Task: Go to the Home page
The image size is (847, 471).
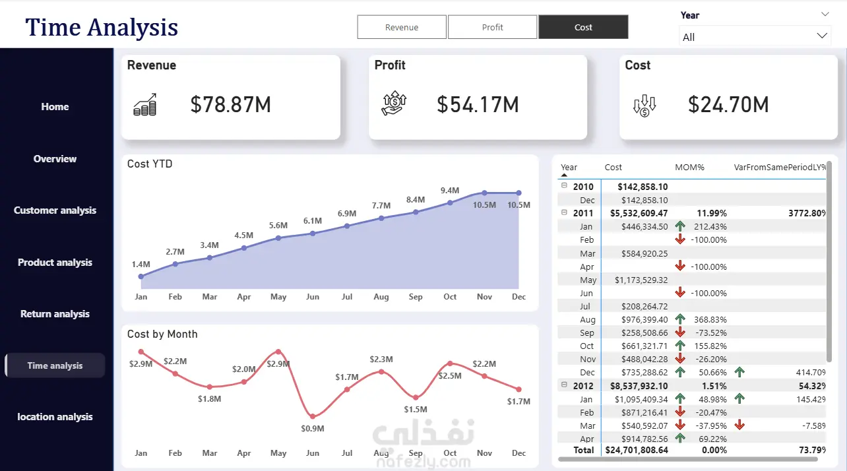Action: point(55,107)
